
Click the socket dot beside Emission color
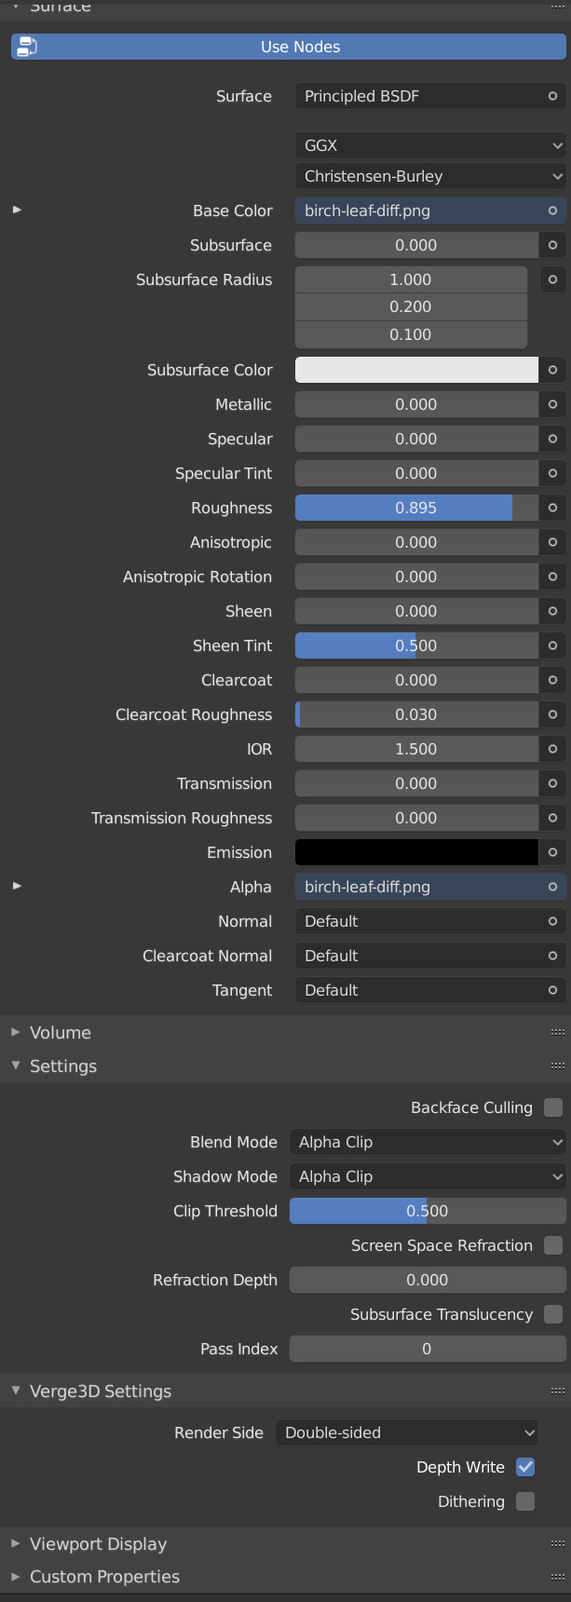552,852
